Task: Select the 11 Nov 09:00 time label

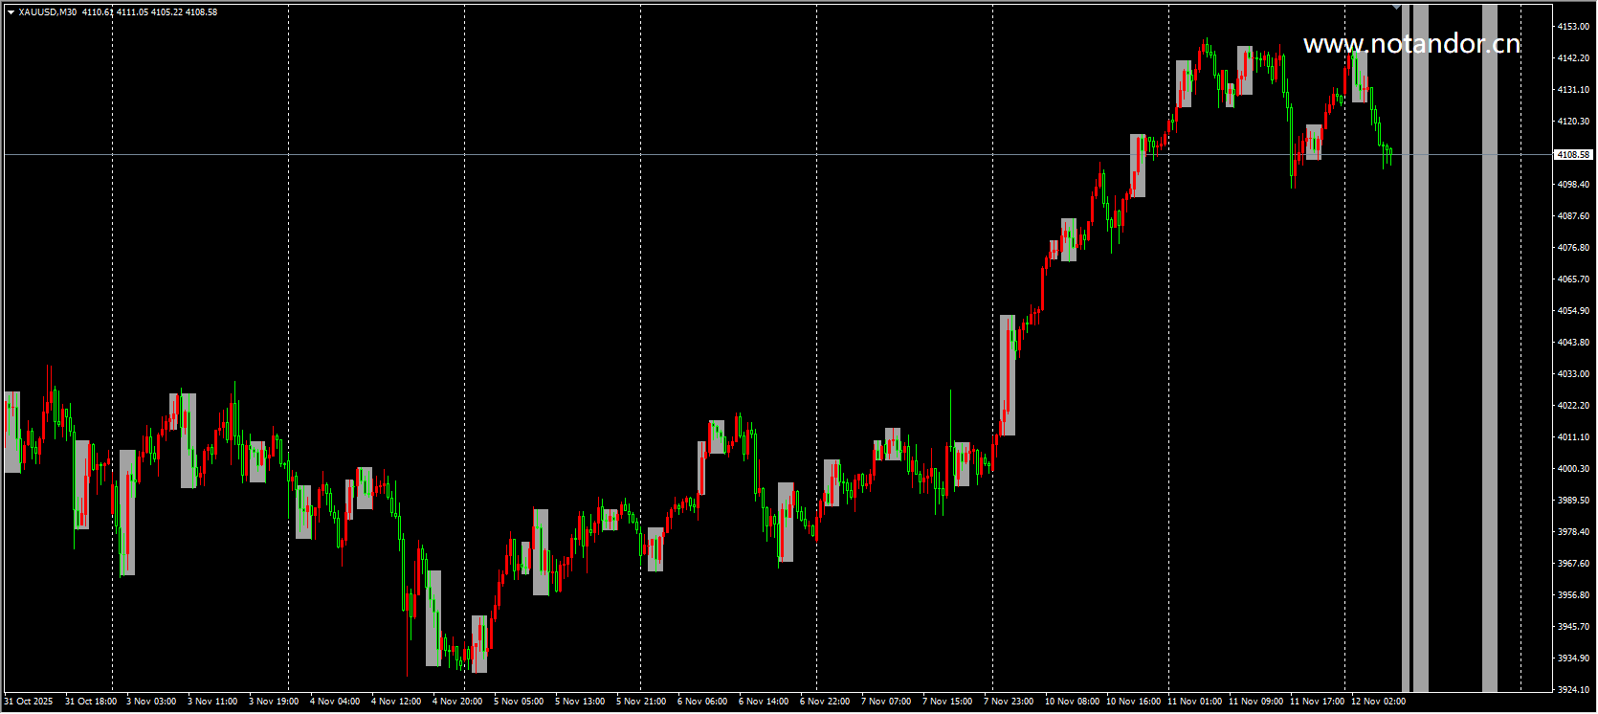Action: (1256, 702)
